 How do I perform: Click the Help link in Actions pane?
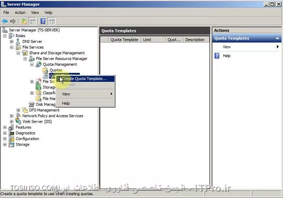(x=226, y=56)
